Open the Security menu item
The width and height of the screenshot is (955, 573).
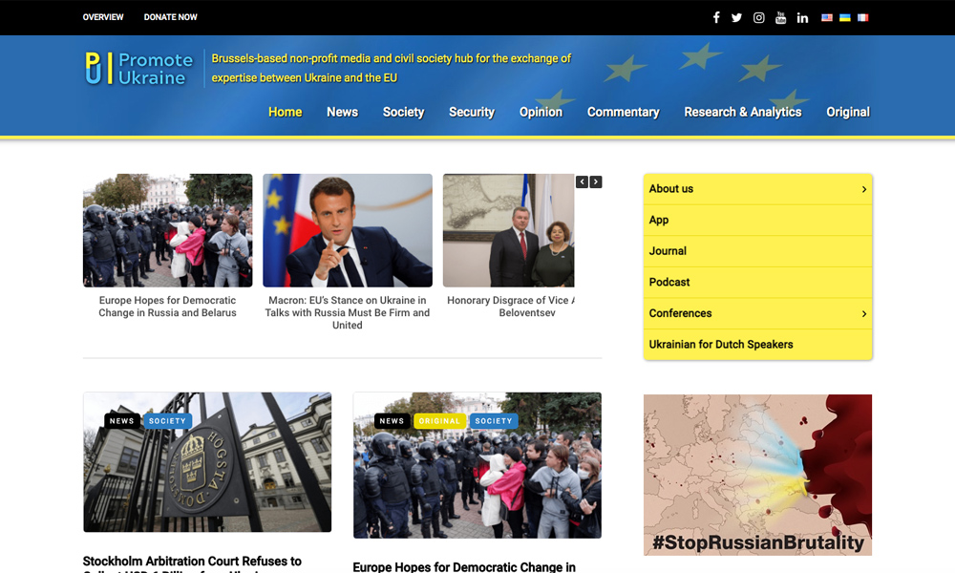471,112
